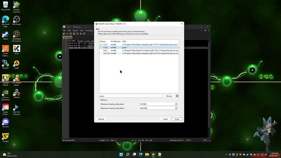Click Finish button in setup wizard

point(177,119)
